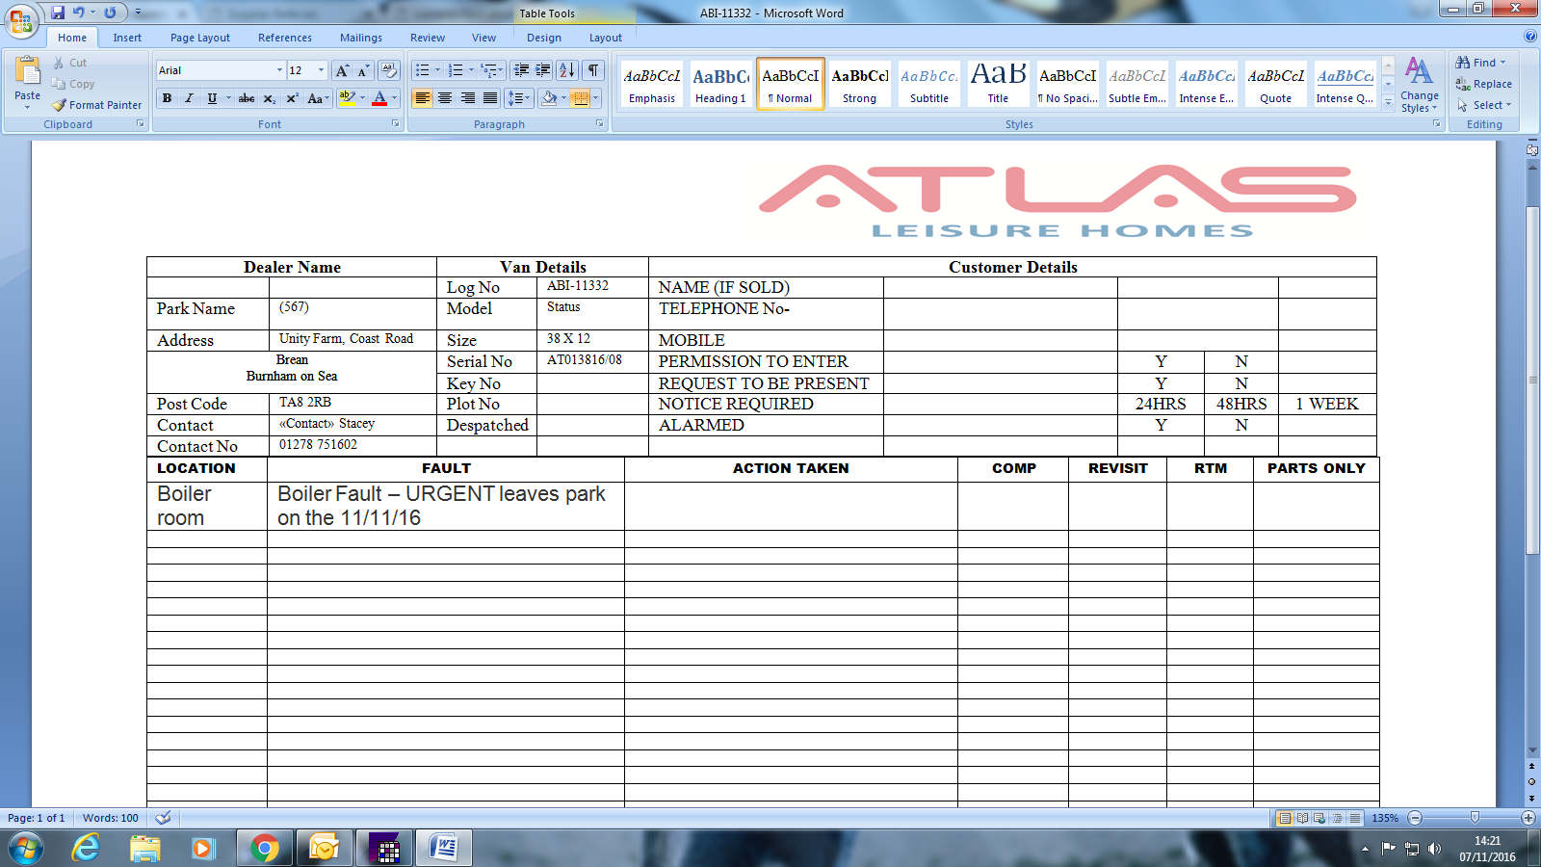The height and width of the screenshot is (867, 1541).
Task: Toggle Show/Hide paragraph marks
Action: pos(593,70)
